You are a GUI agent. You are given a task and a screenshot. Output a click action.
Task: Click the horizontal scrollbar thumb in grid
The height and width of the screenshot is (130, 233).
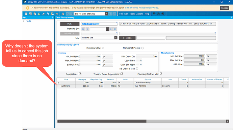103,121
